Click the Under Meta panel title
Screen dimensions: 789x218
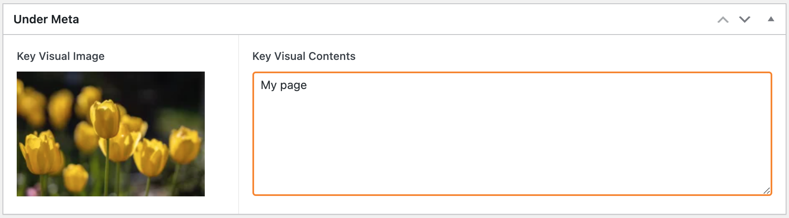[46, 20]
